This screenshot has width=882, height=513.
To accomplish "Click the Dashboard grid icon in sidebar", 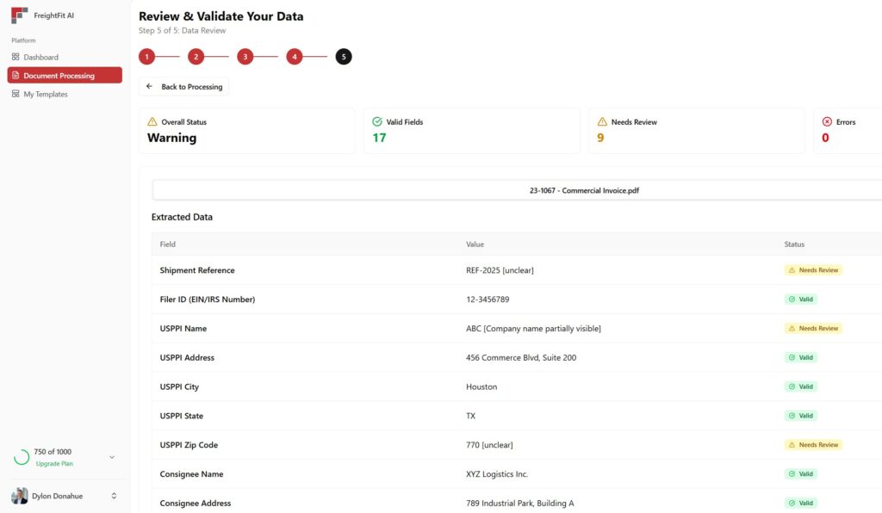I will (16, 57).
